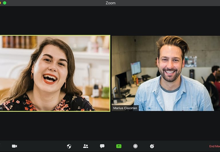Start sharing with the green Share Screen button

click(119, 146)
